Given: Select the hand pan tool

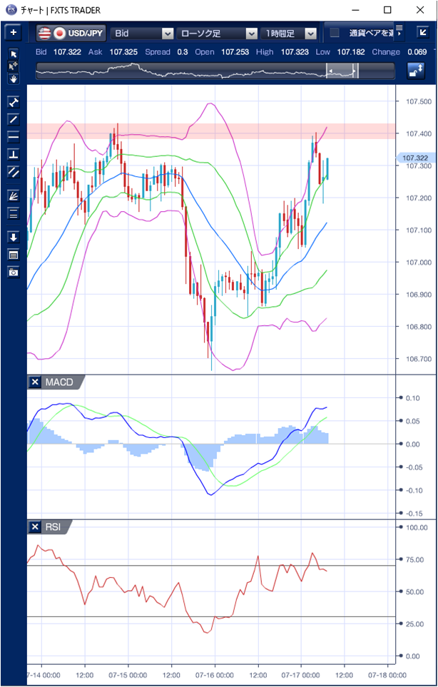Looking at the screenshot, I should click(14, 78).
